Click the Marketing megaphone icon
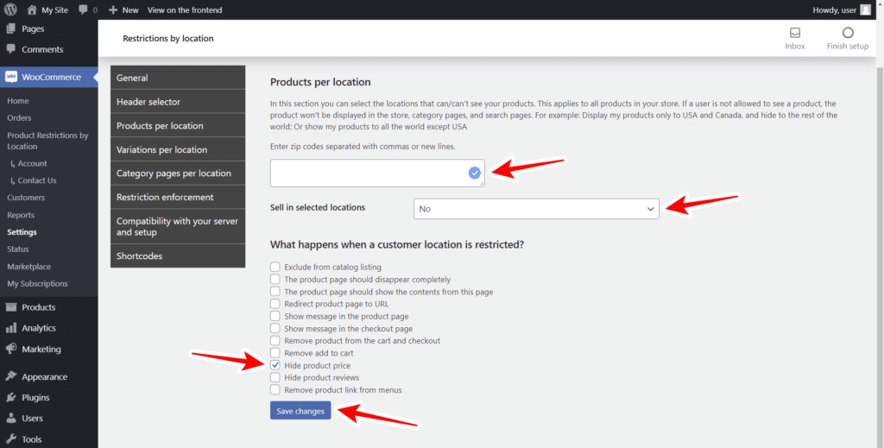The width and height of the screenshot is (884, 448). 11,349
